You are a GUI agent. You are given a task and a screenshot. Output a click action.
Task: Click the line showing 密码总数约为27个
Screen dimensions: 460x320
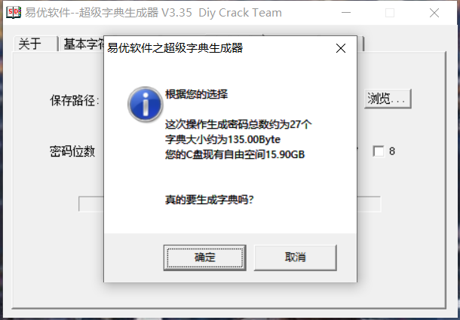click(x=238, y=124)
